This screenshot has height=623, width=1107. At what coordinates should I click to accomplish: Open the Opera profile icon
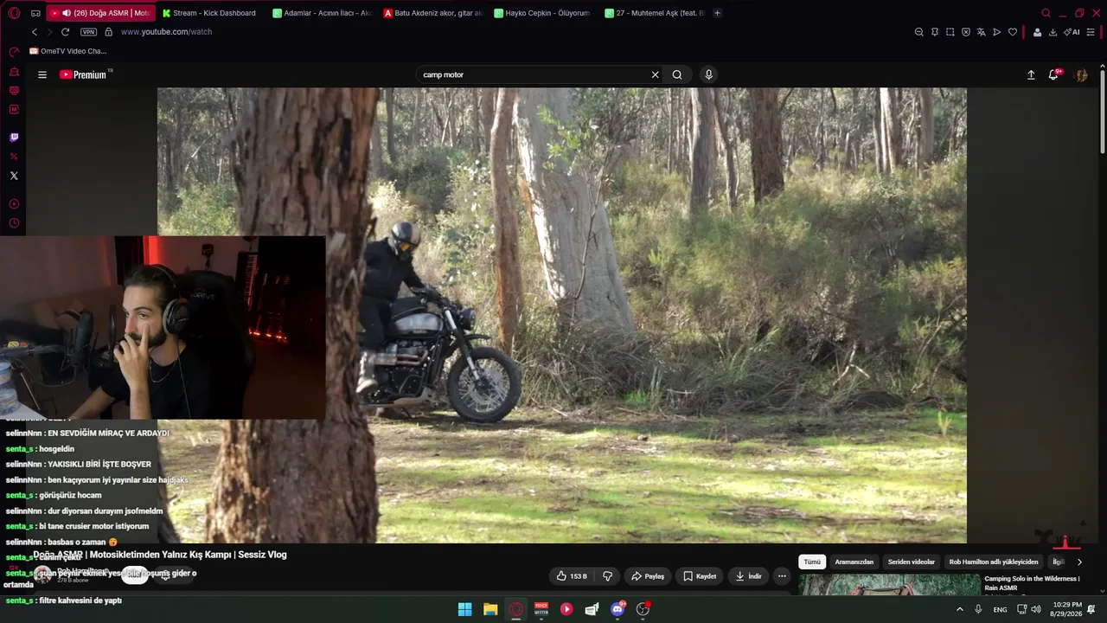1037,32
